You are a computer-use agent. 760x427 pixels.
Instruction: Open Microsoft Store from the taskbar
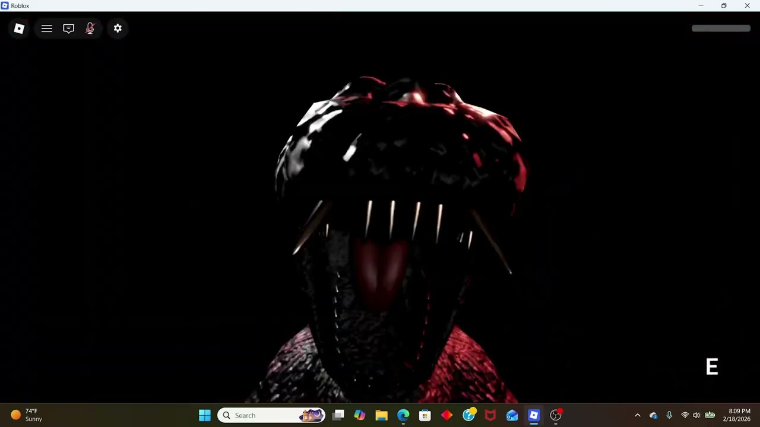pos(425,415)
